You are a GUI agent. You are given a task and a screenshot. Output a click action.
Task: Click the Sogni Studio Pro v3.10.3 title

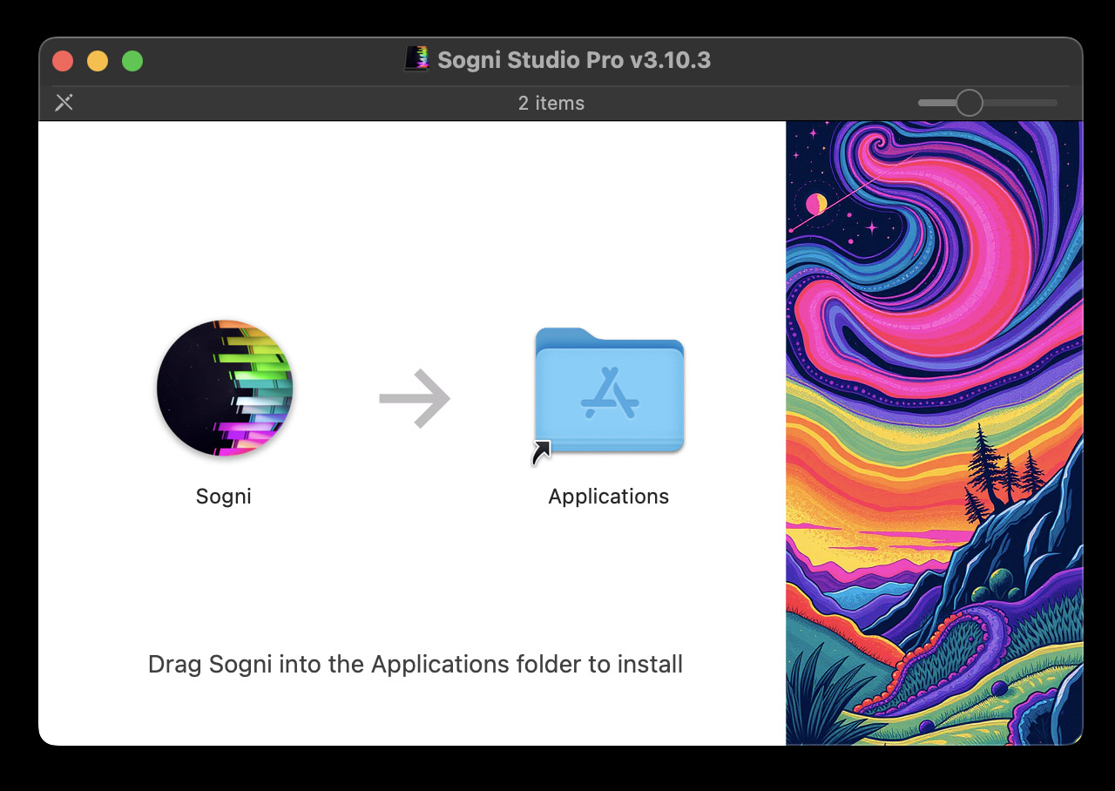(573, 60)
